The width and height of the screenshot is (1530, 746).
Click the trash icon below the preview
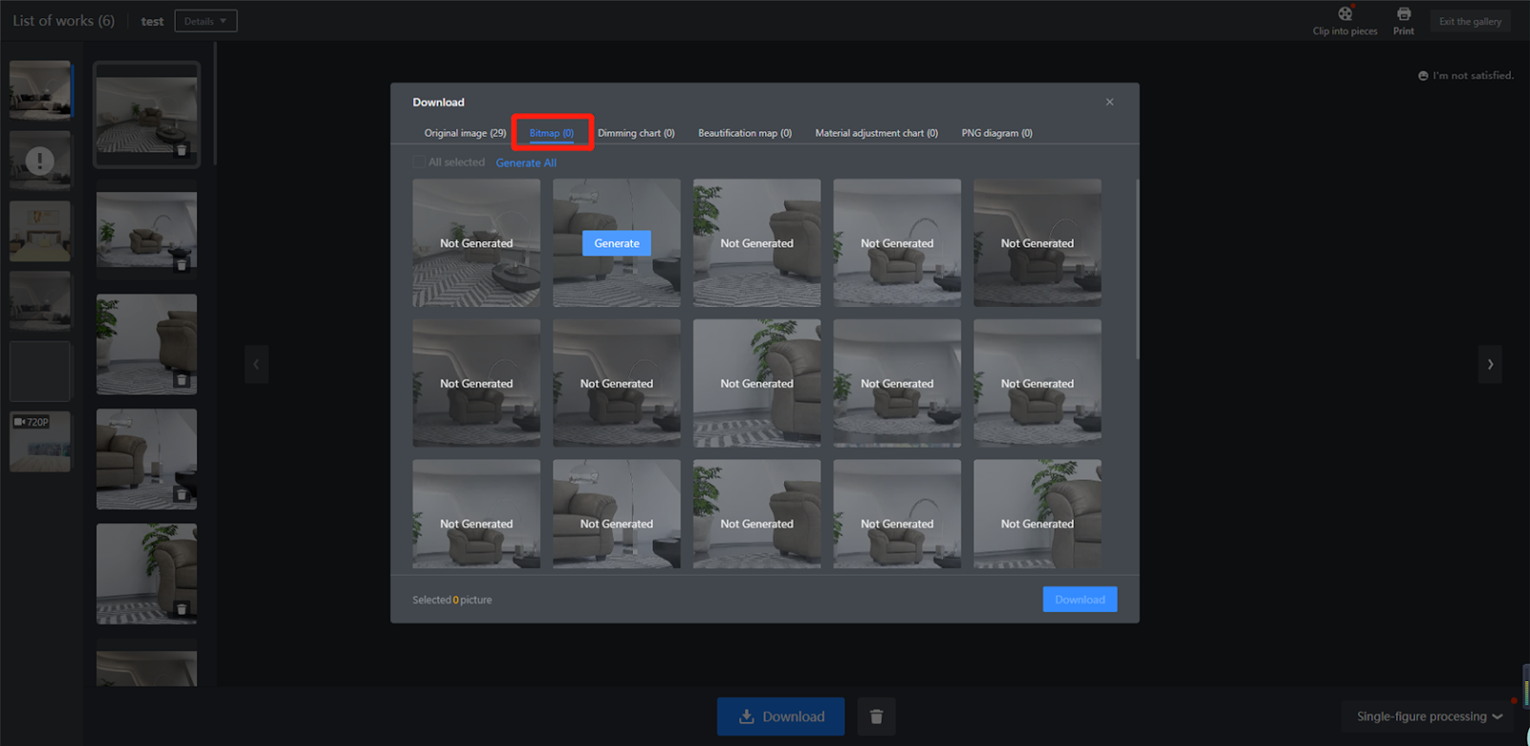click(x=876, y=716)
